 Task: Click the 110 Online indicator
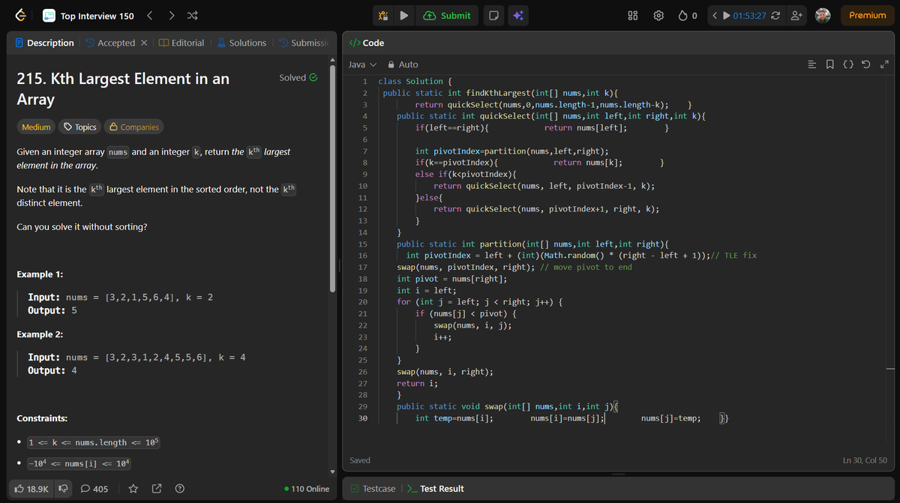pyautogui.click(x=307, y=489)
